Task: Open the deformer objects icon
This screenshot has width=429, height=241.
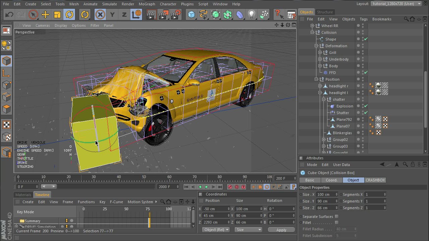Action: click(x=240, y=14)
